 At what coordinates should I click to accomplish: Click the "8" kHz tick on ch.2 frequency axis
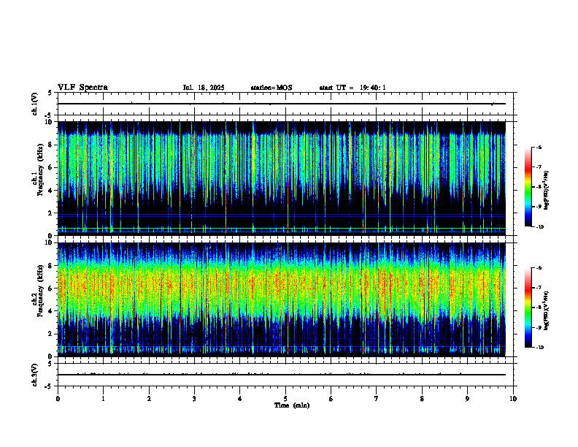tap(51, 266)
